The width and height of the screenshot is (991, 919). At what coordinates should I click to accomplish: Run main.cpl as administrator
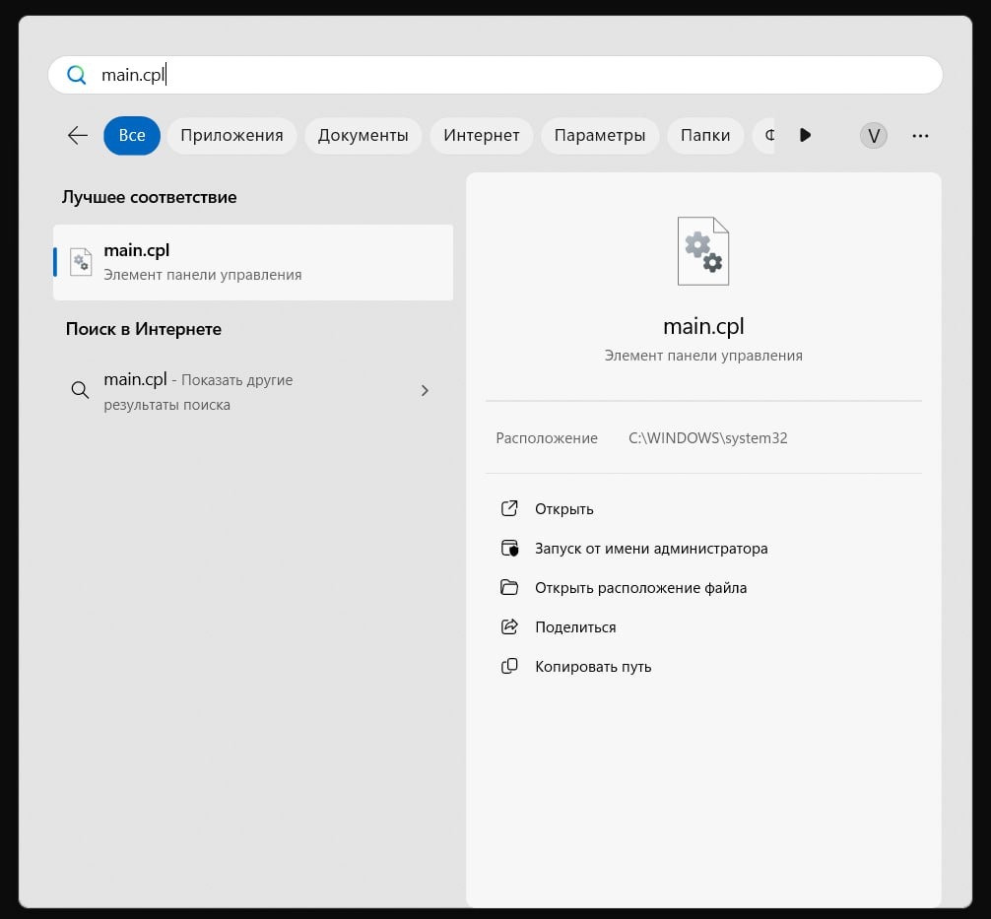[x=652, y=548]
